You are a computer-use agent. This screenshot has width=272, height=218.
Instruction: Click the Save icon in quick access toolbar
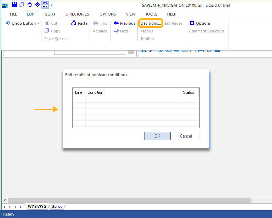[x=14, y=5]
